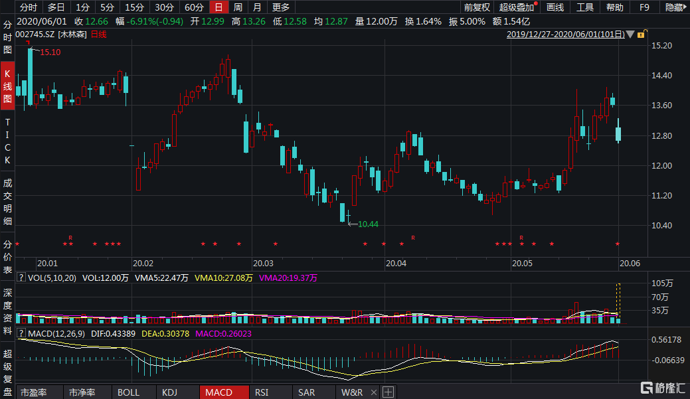Click the help icon next to VOL(5,10,20)
The height and width of the screenshot is (399, 690).
[21, 278]
